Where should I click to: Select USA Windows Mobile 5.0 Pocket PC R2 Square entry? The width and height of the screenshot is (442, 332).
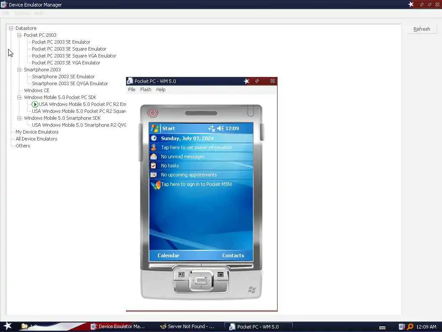pos(79,111)
